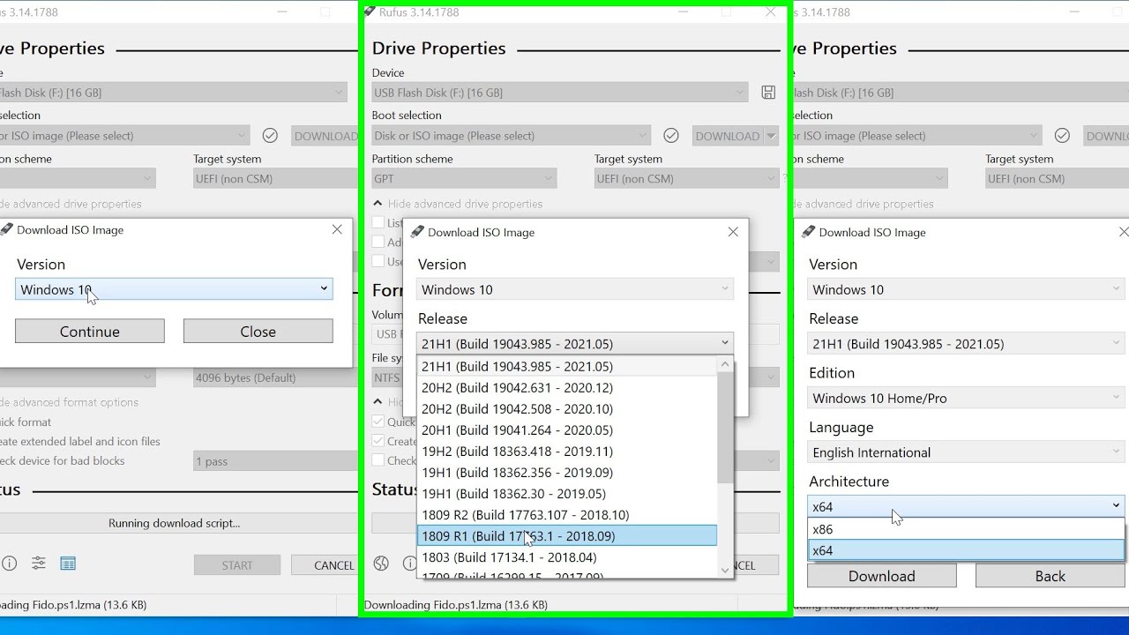The width and height of the screenshot is (1129, 635).
Task: Open the '1 pass' dropdown in left window
Action: click(276, 461)
